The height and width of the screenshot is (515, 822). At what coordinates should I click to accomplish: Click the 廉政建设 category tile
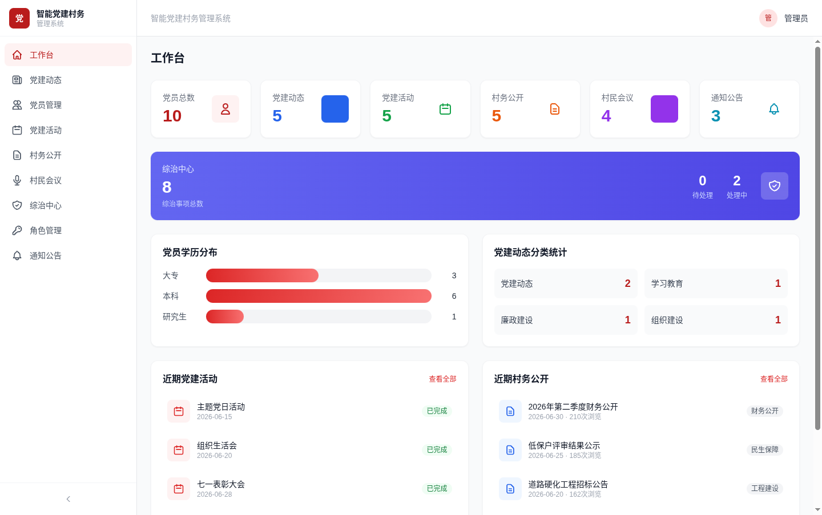[x=566, y=320]
